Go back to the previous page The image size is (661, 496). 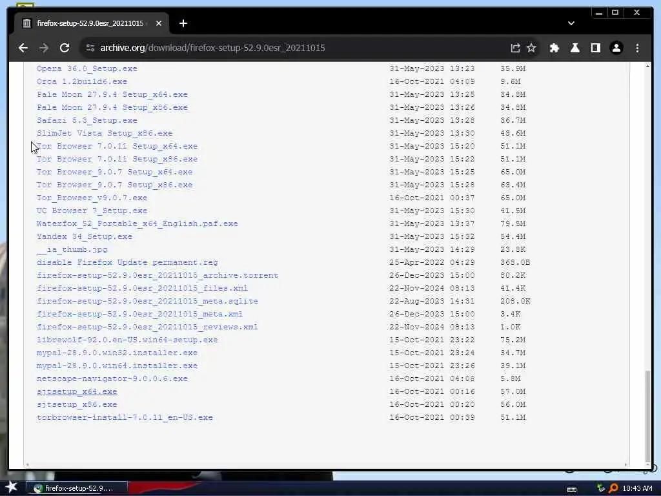pyautogui.click(x=23, y=48)
